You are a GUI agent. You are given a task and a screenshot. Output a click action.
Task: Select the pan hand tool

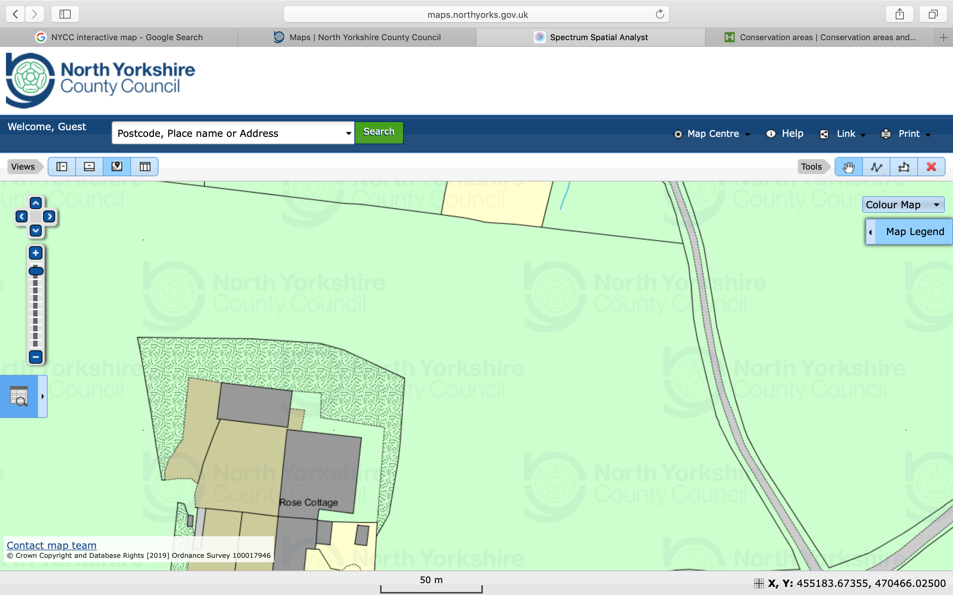click(848, 167)
